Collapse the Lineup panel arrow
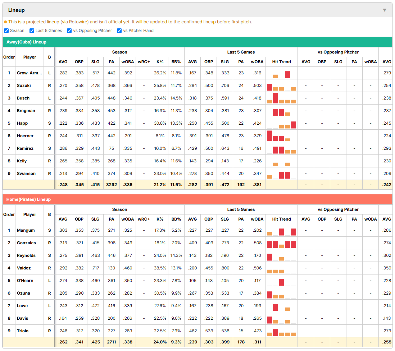This screenshot has height=351, width=395. click(x=385, y=10)
